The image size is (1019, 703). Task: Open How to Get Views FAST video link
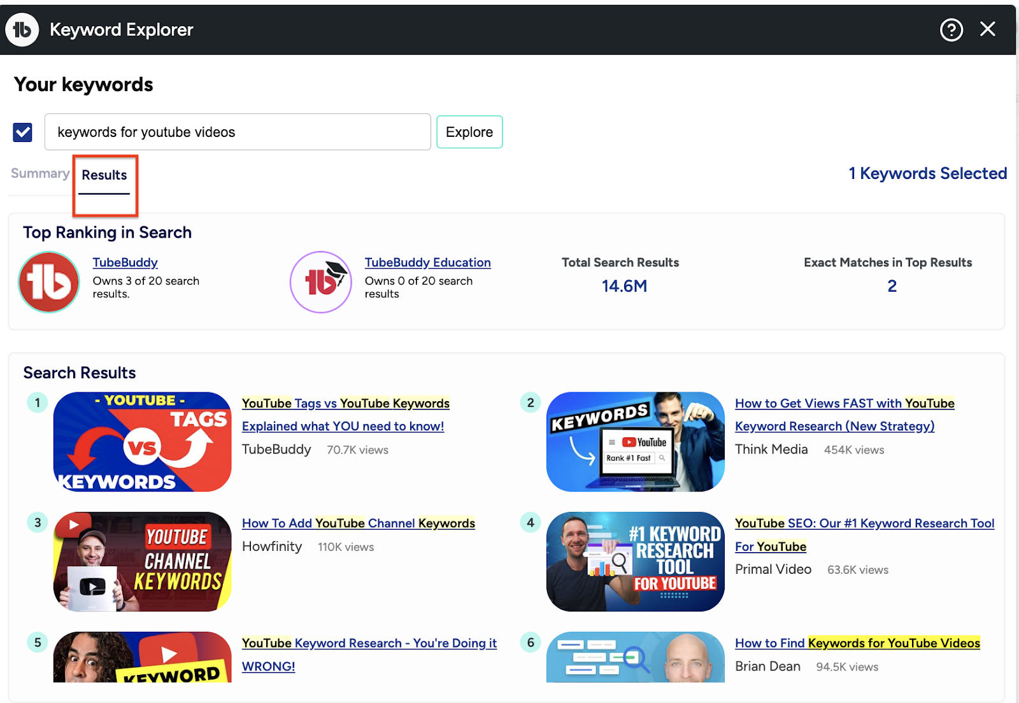coord(844,415)
